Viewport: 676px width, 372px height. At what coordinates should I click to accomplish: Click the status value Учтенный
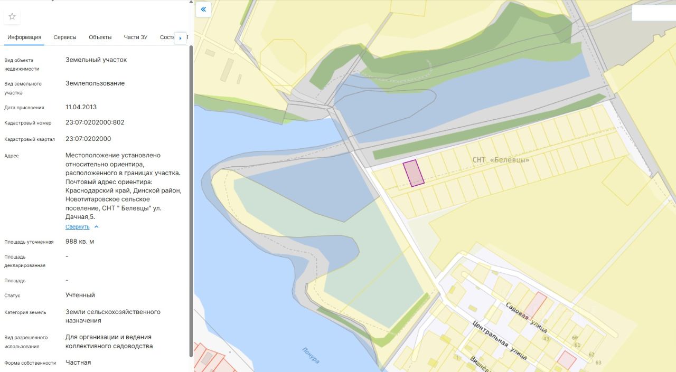[x=80, y=295]
